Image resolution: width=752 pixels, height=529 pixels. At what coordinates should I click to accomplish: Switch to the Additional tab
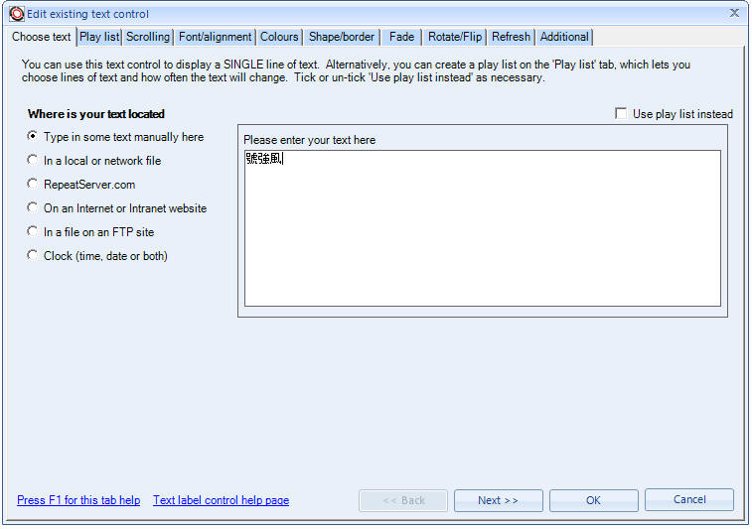tap(564, 37)
